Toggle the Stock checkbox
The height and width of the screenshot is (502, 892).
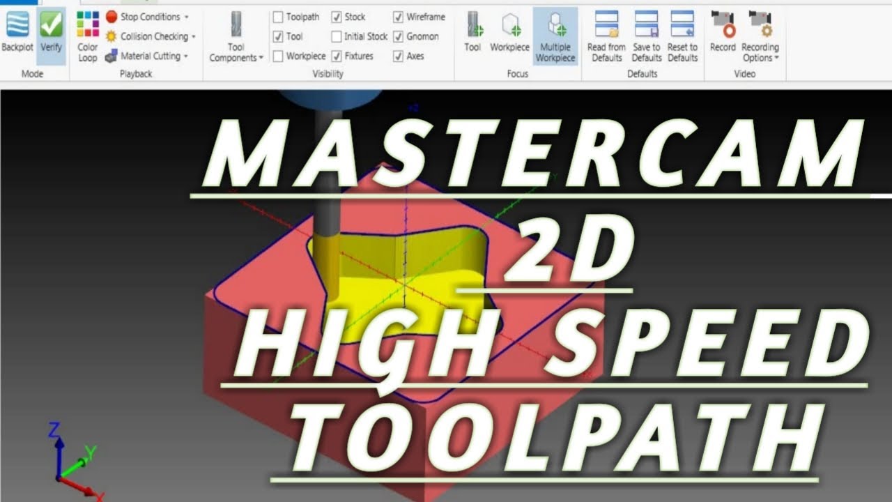point(337,17)
